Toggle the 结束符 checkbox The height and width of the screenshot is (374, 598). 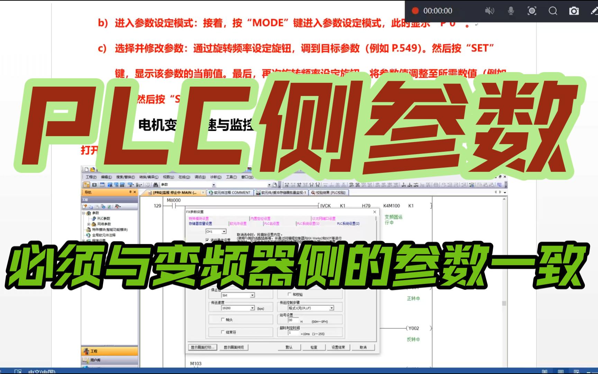pyautogui.click(x=223, y=332)
